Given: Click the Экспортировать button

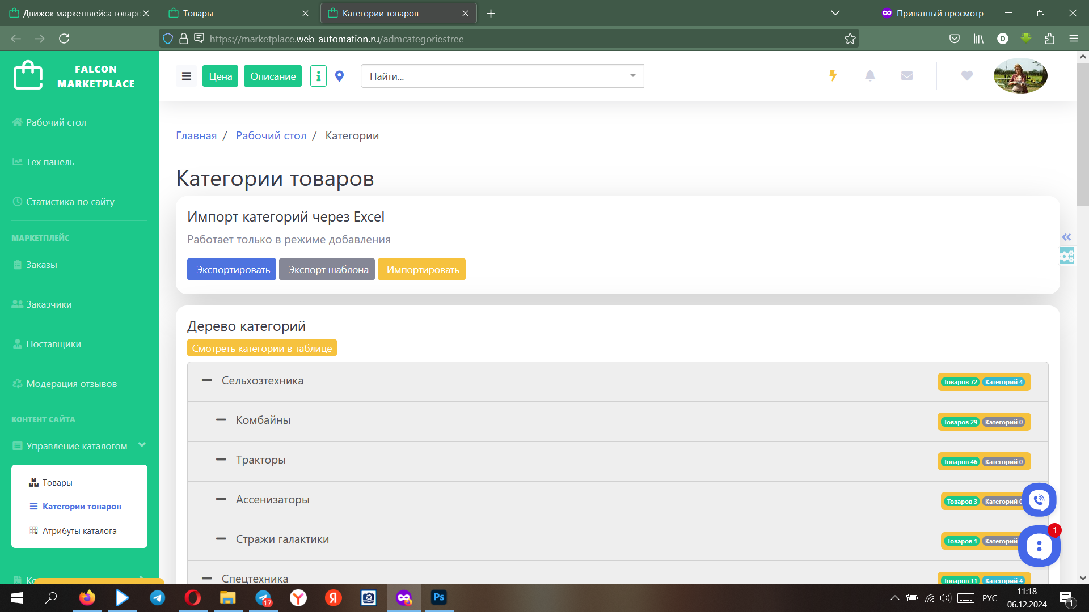Looking at the screenshot, I should point(231,269).
